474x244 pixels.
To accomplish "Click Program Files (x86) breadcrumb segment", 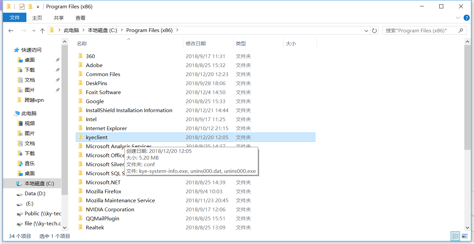I will tap(149, 30).
